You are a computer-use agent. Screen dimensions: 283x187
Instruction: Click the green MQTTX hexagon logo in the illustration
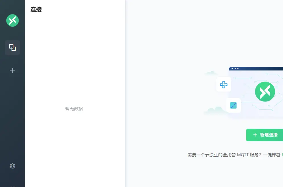click(265, 92)
